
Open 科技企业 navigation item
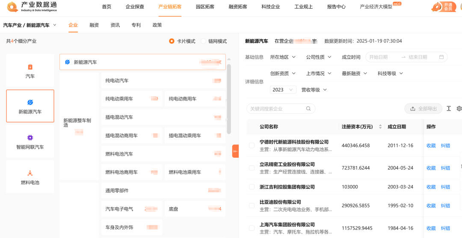point(271,7)
